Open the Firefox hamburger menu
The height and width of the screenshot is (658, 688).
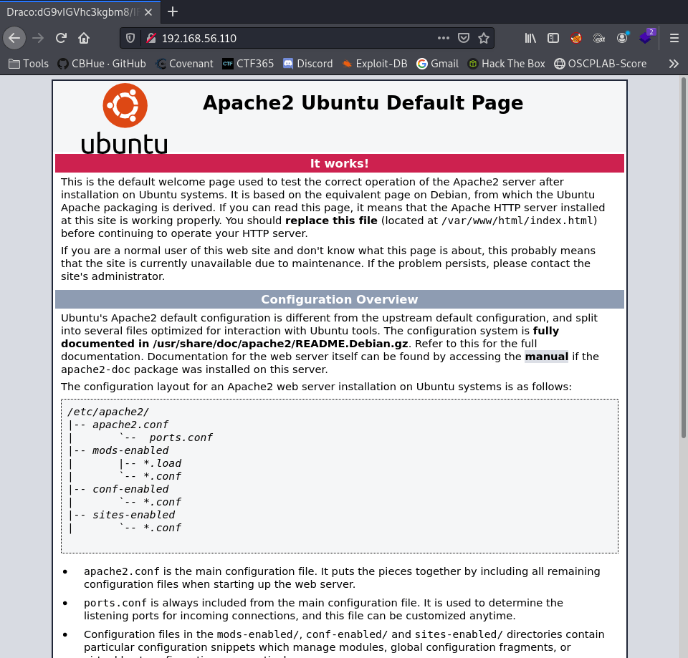pyautogui.click(x=674, y=38)
